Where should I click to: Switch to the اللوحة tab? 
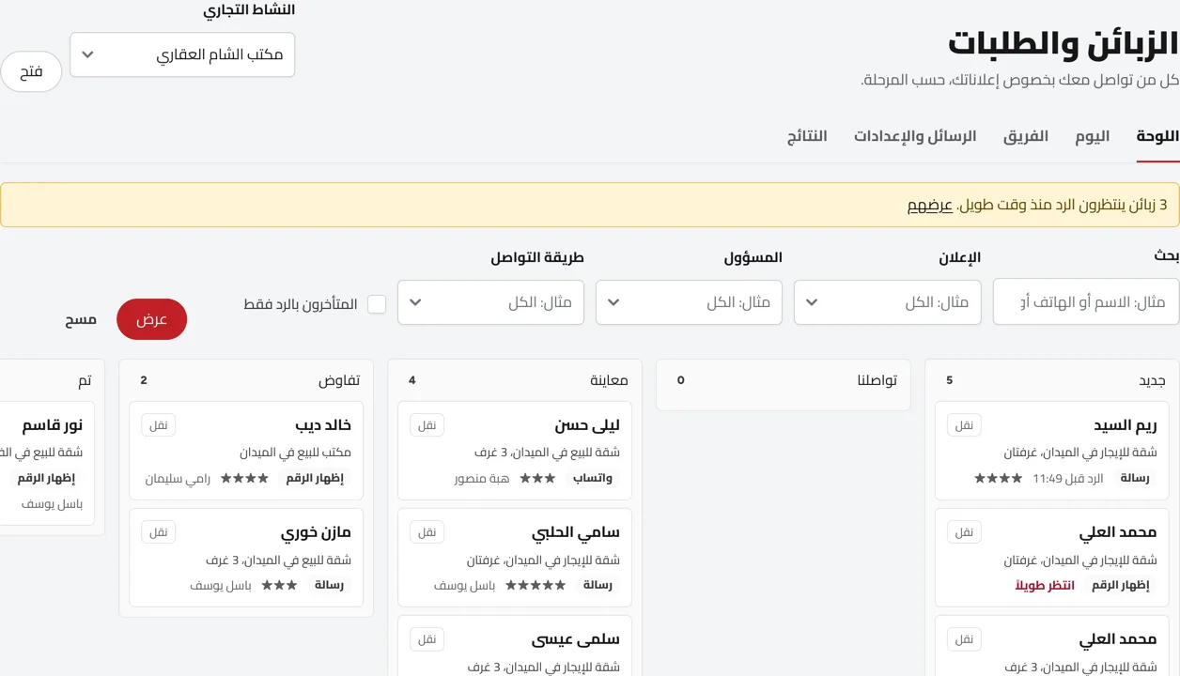1157,136
